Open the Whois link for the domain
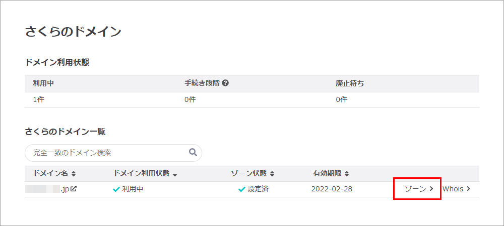 point(457,189)
